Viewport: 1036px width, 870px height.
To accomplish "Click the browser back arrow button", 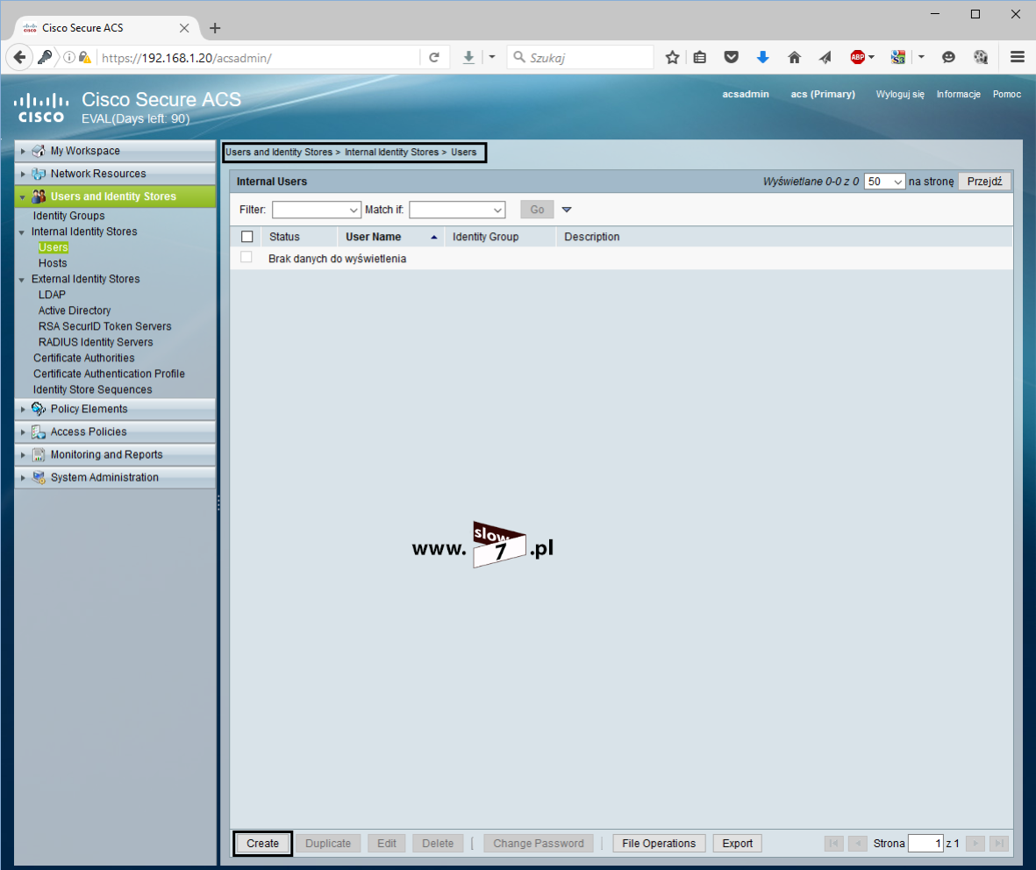I will [x=20, y=58].
